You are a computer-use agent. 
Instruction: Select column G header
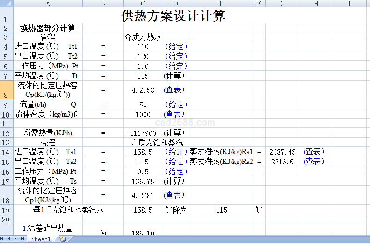[282, 3]
